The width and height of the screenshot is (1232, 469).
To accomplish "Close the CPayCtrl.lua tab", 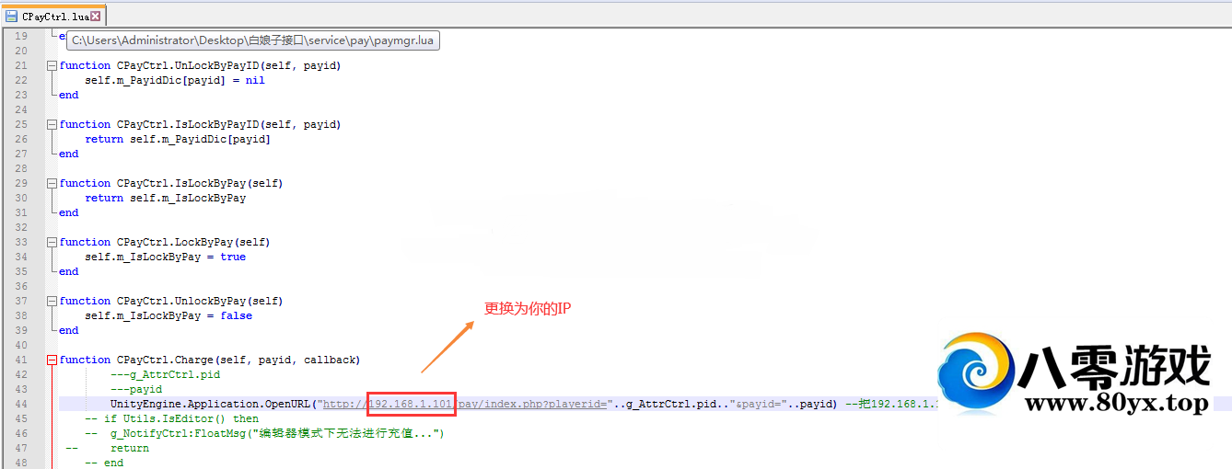I will [96, 16].
